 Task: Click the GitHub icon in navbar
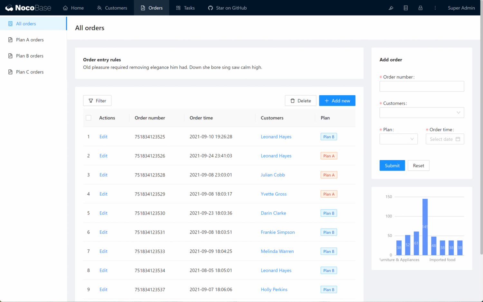tap(210, 8)
